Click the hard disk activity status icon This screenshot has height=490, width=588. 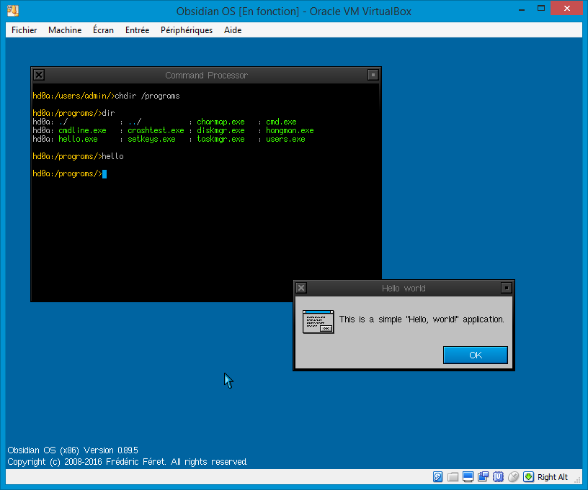pos(437,476)
